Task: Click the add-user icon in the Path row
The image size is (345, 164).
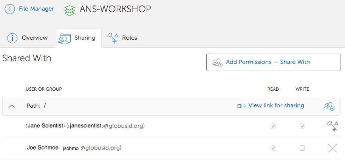Action: (329, 106)
